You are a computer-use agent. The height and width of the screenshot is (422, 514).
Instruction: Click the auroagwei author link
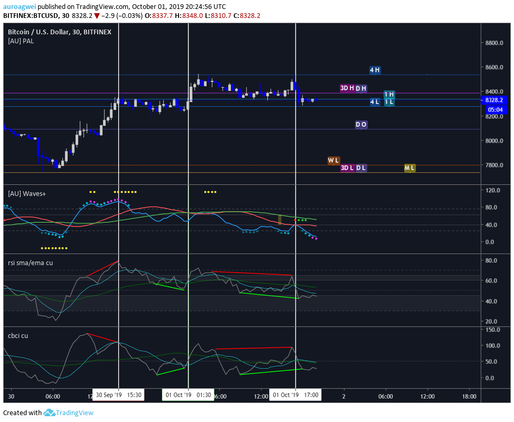[x=20, y=6]
